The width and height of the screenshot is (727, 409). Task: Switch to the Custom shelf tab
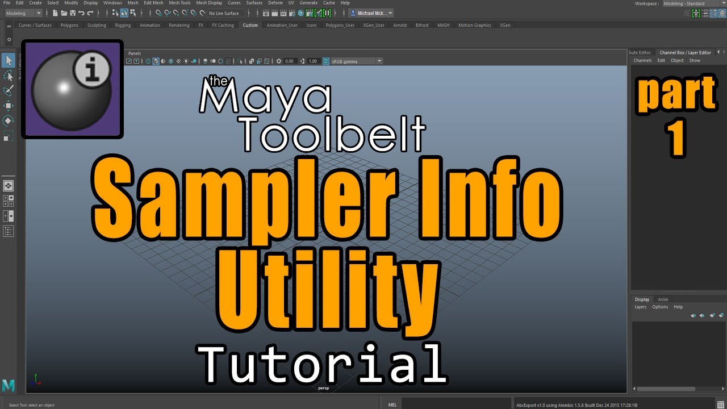pyautogui.click(x=250, y=25)
